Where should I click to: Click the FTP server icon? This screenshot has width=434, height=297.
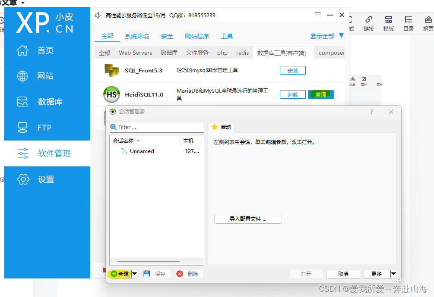pyautogui.click(x=22, y=128)
